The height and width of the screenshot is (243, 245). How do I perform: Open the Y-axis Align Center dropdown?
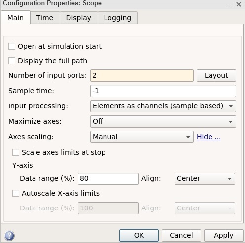[x=205, y=178]
